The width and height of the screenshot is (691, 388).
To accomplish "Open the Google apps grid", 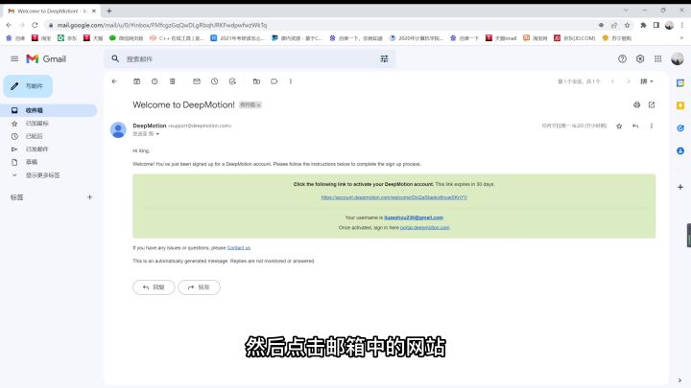I will (658, 59).
